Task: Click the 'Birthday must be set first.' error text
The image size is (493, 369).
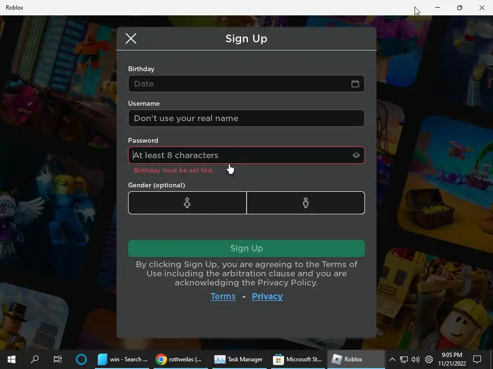Action: coord(173,170)
